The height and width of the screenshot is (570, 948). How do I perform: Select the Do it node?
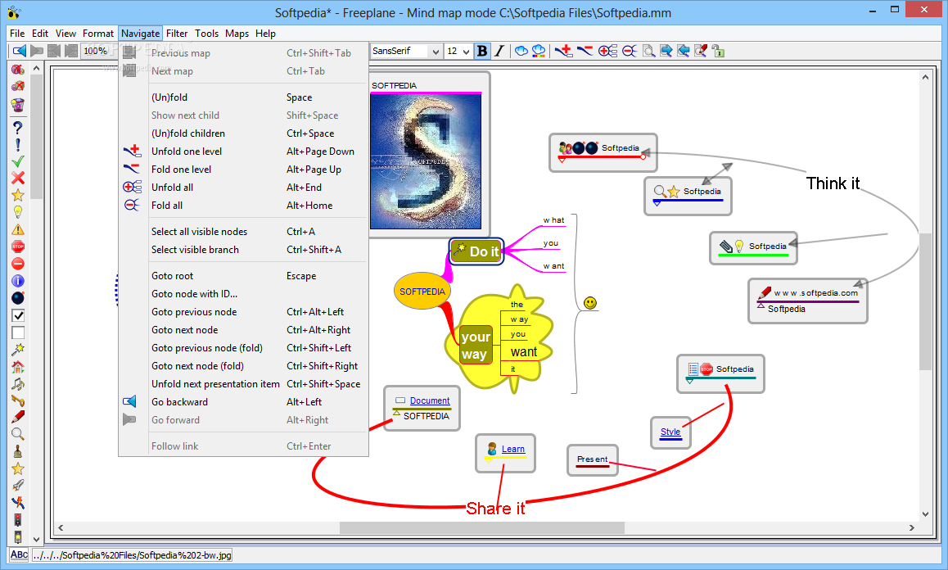[x=476, y=251]
